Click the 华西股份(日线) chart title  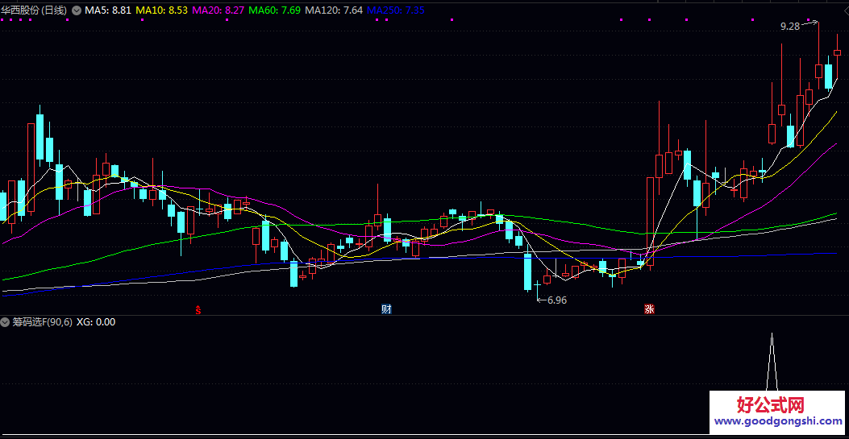coord(35,10)
